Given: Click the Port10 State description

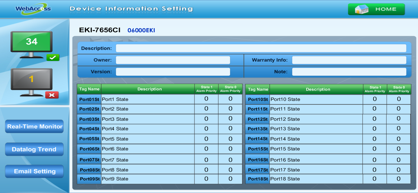Looking at the screenshot, I should (316, 99).
